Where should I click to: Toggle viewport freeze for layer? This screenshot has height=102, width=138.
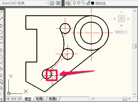(84, 3)
